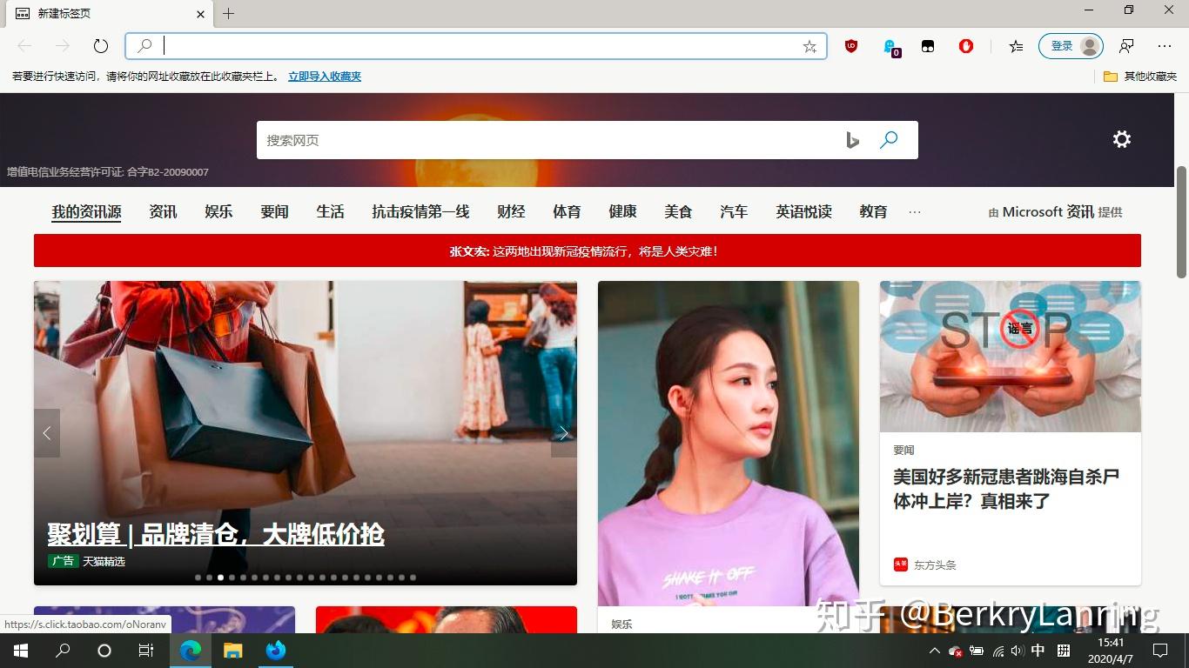
Task: Open the browser three-dot settings menu
Action: (1165, 46)
